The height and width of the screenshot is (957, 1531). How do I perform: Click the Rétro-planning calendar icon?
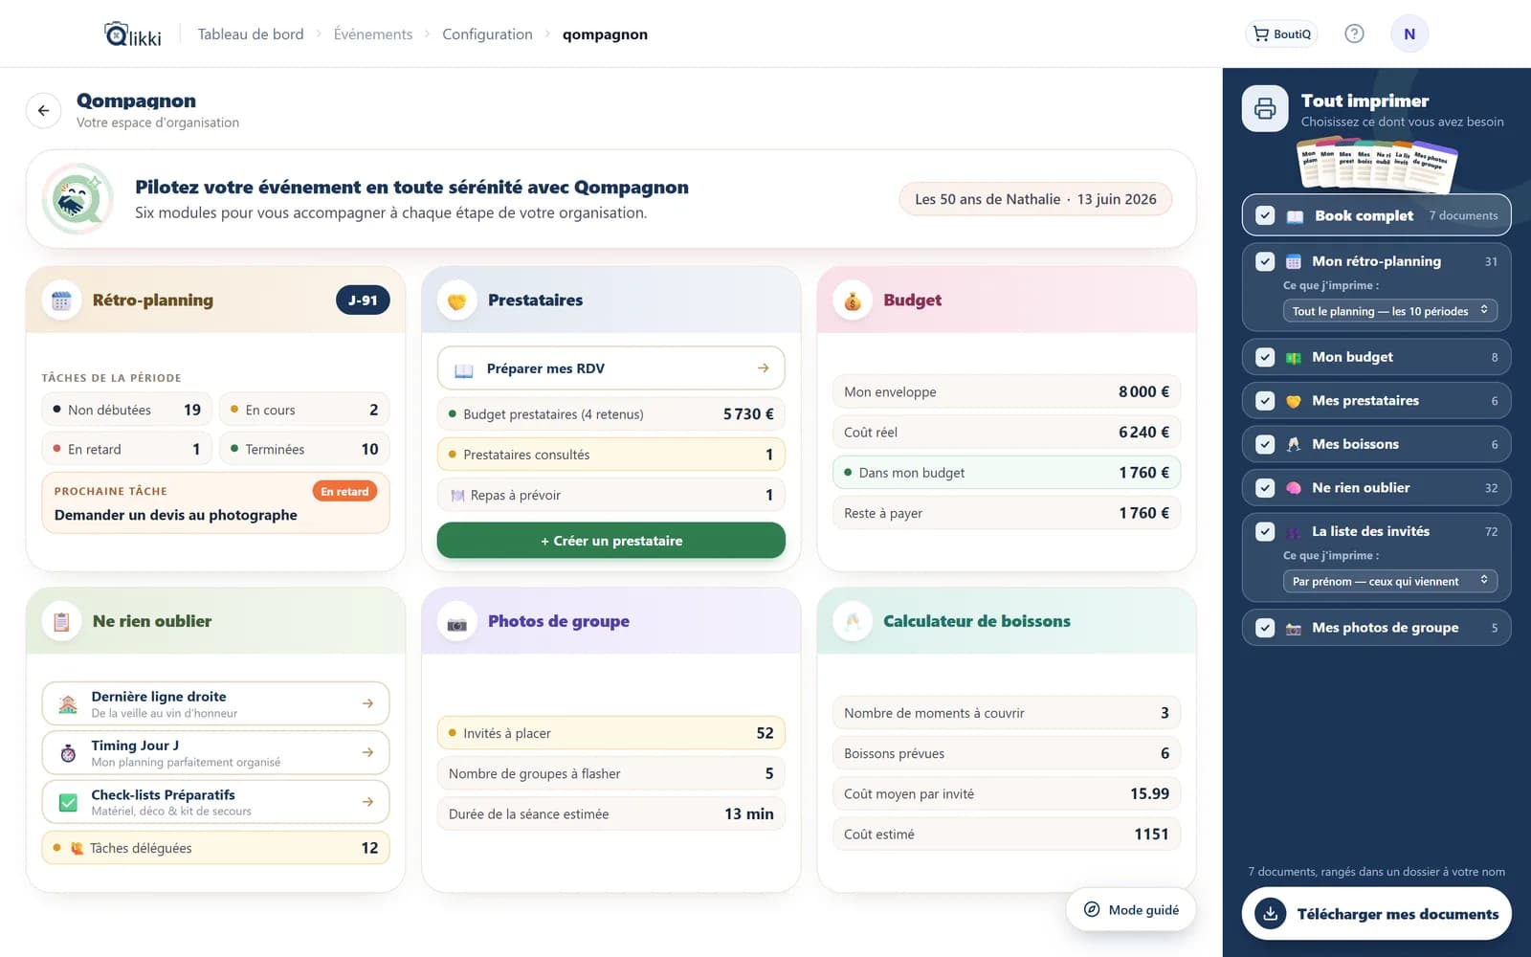[x=61, y=300]
